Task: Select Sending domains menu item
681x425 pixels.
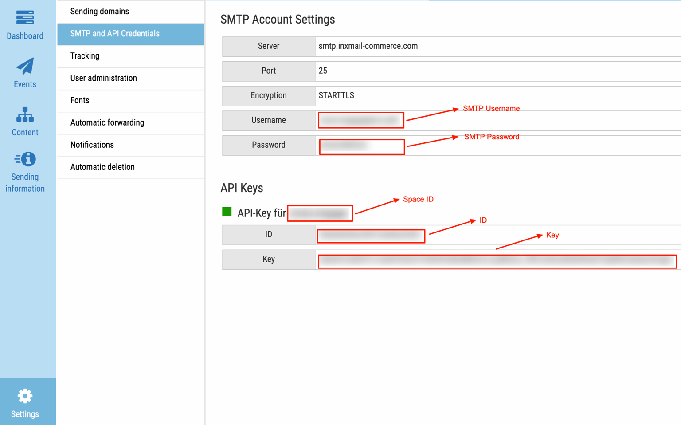Action: click(131, 12)
